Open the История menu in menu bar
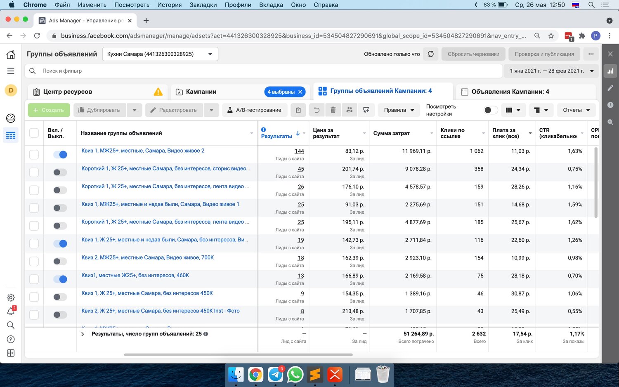The image size is (619, 387). pos(169,5)
